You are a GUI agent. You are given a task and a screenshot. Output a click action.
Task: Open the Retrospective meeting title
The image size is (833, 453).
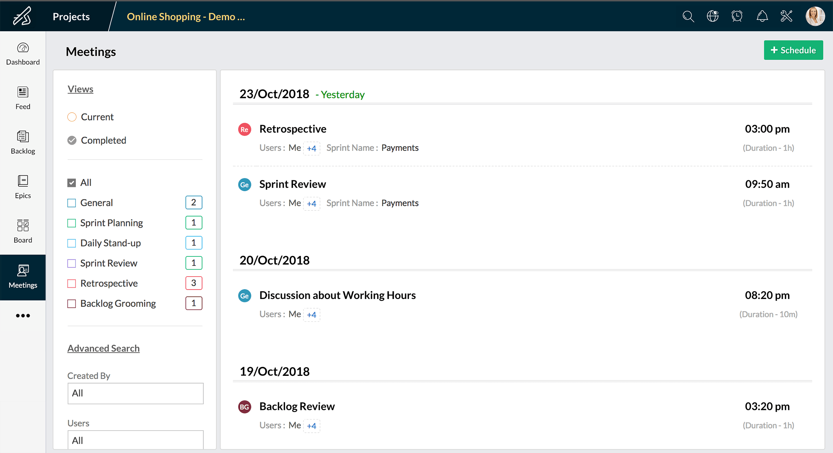293,129
